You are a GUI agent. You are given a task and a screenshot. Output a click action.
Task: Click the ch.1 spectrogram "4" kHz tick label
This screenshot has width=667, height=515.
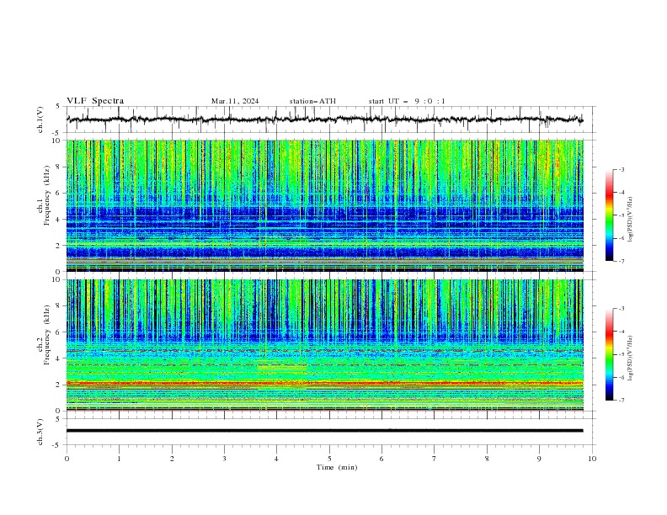[x=59, y=220]
